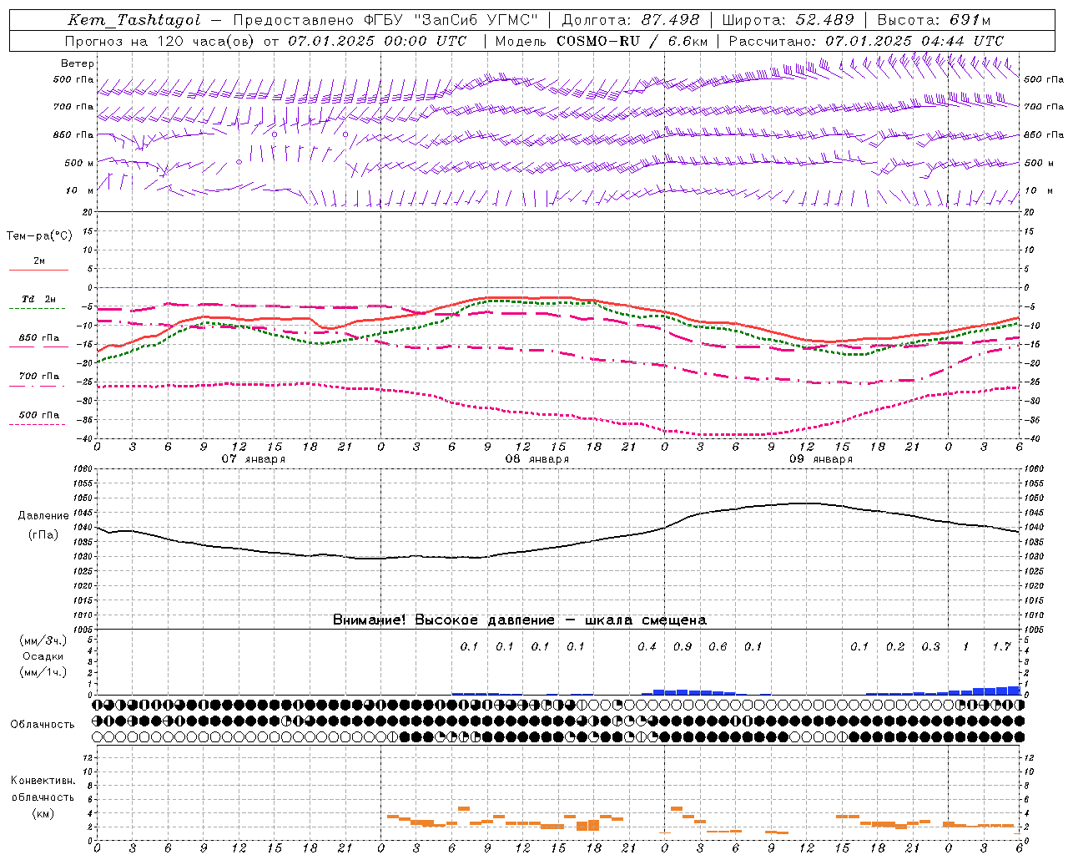
Task: Click the 2м temperature legend entry
Action: [x=39, y=261]
